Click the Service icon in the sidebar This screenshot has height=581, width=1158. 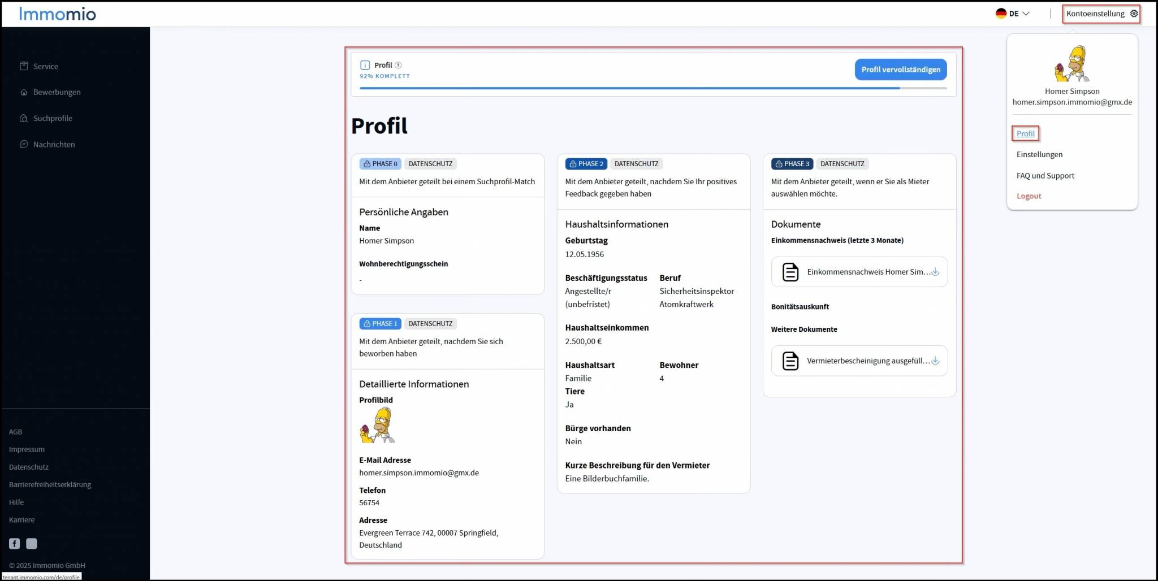point(24,66)
